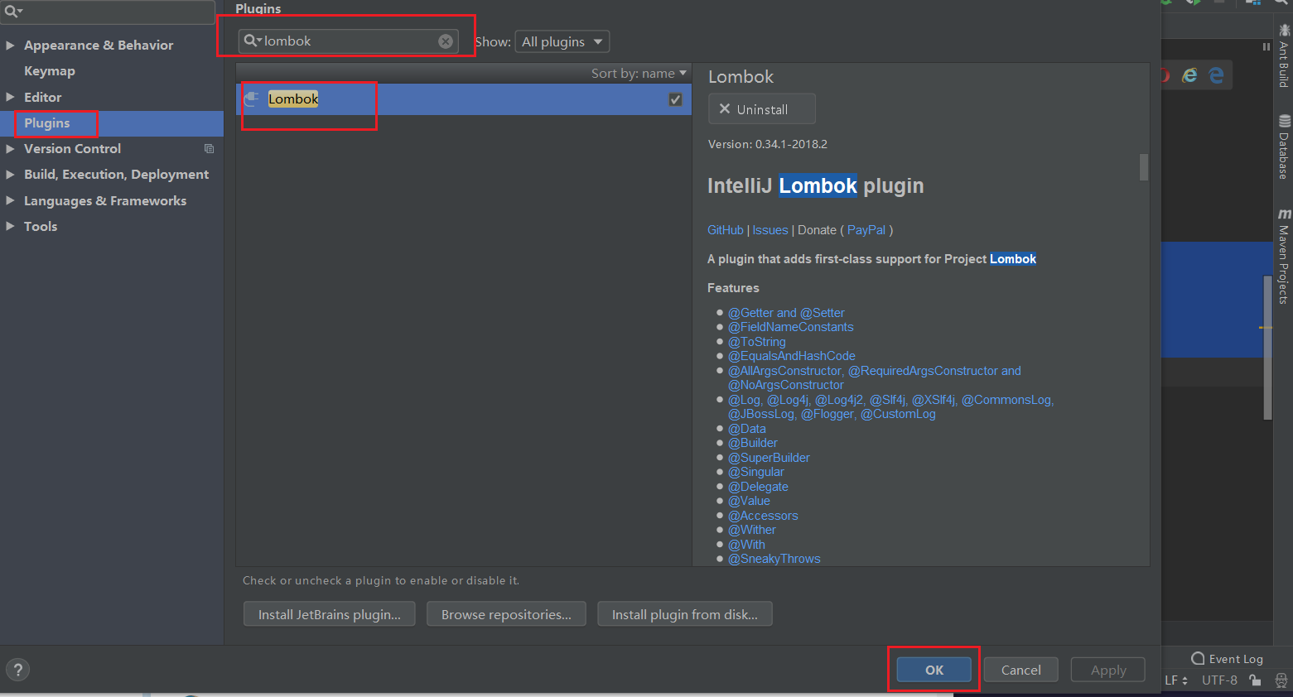Open @Wither feature link

coord(752,530)
